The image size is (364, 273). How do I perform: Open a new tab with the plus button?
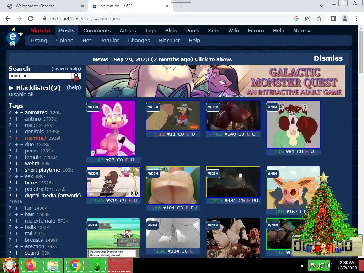181,6
